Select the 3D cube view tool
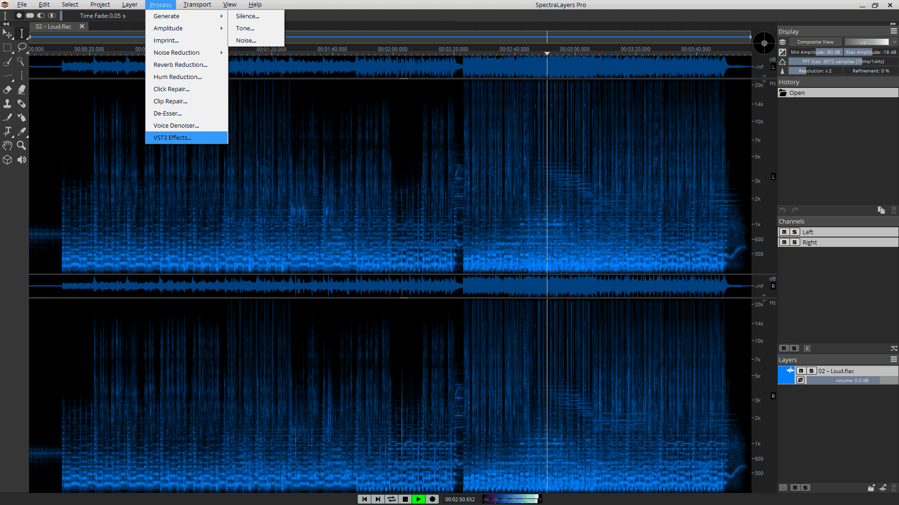 [7, 160]
